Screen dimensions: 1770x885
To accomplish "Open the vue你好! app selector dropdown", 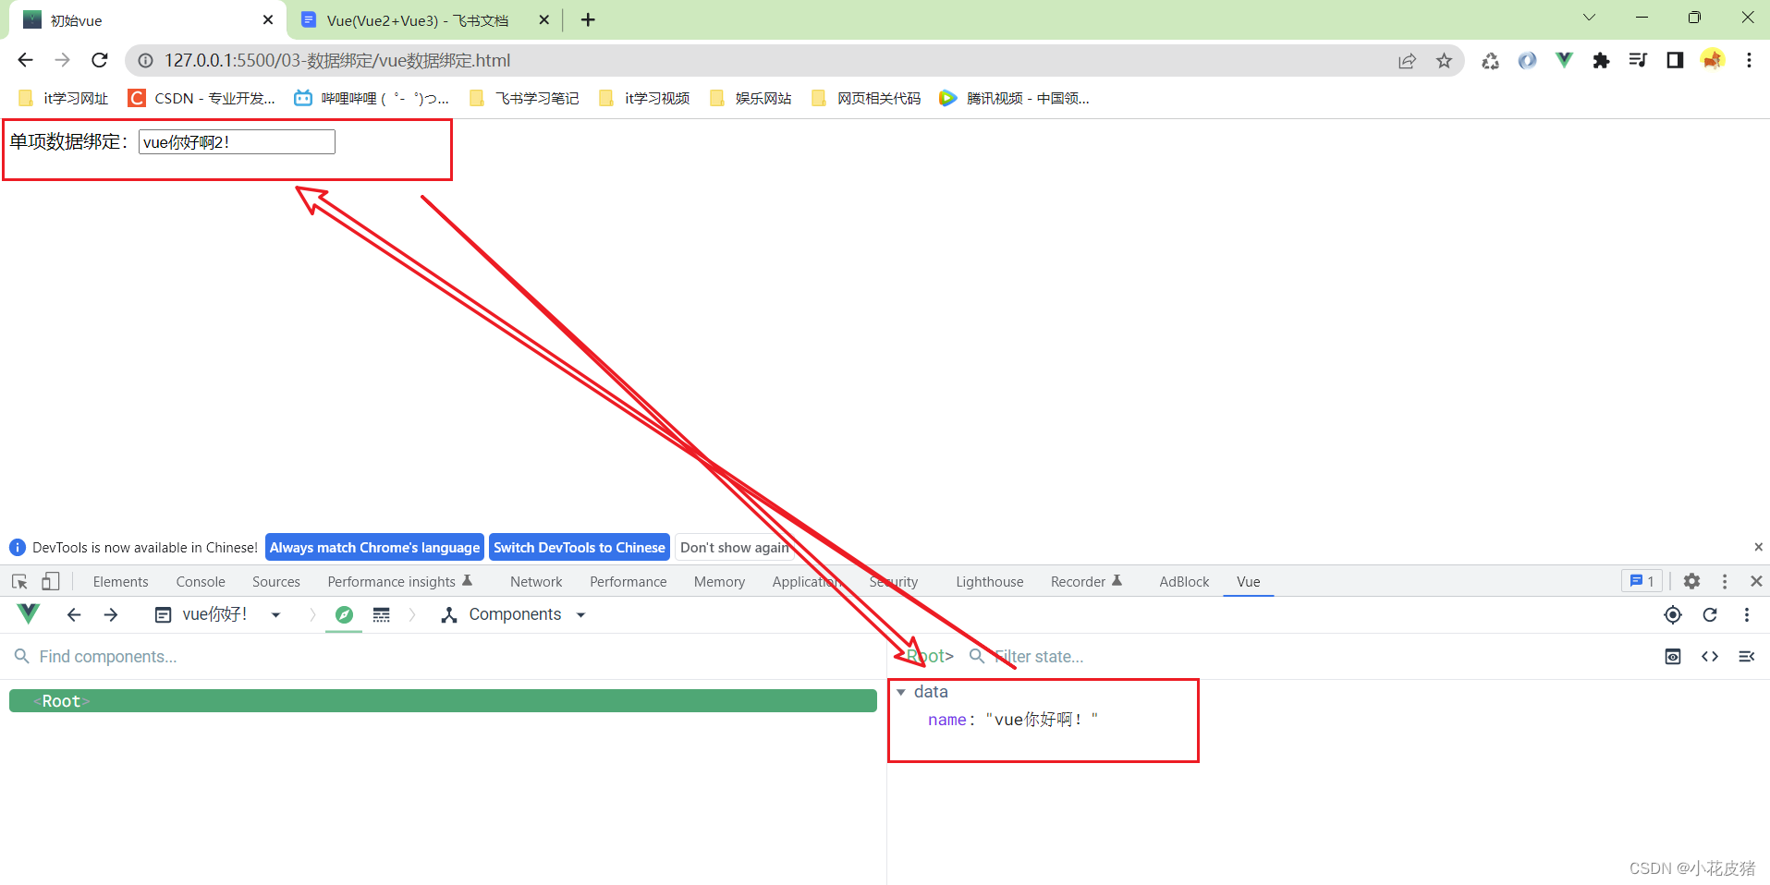I will (218, 614).
